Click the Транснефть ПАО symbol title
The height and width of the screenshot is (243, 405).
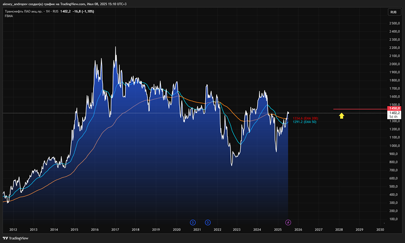[x=23, y=11]
